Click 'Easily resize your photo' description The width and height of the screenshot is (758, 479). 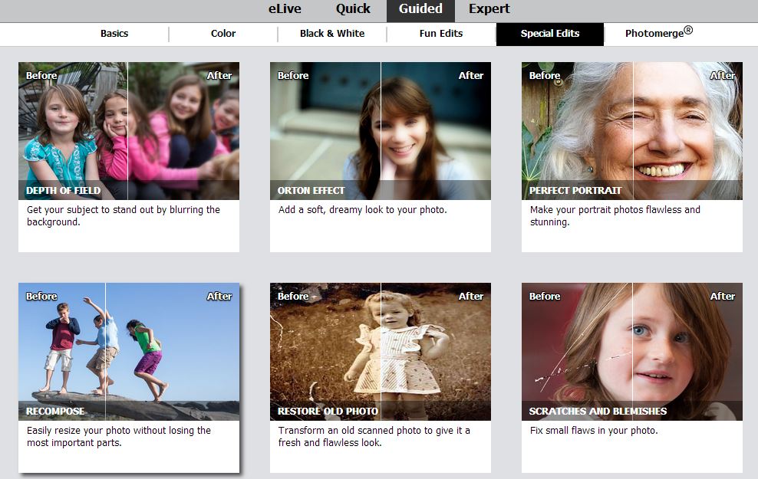(119, 437)
